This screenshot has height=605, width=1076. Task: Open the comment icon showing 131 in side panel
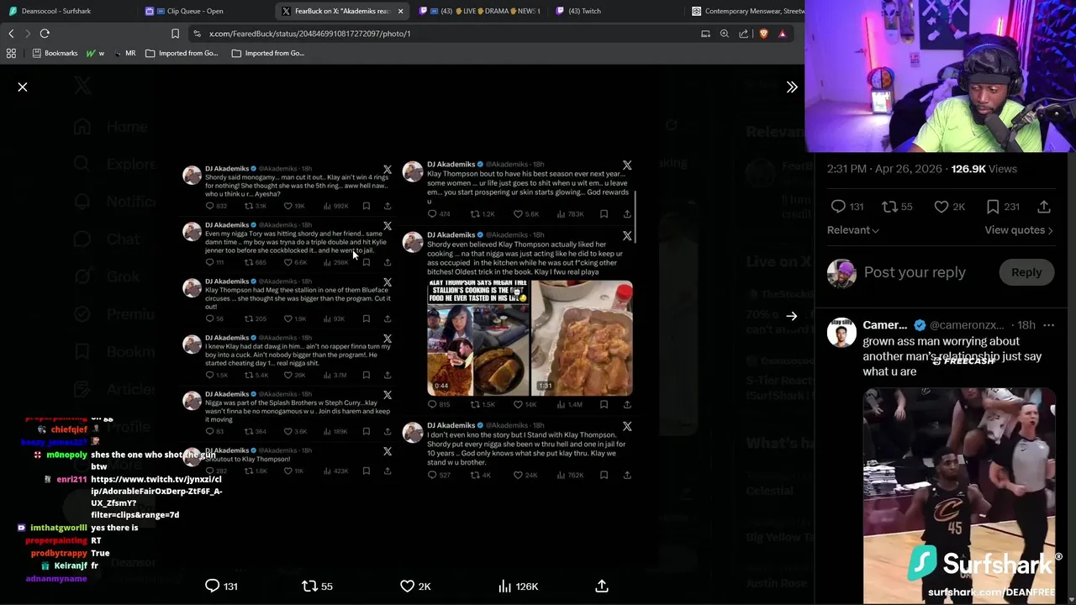pyautogui.click(x=847, y=207)
